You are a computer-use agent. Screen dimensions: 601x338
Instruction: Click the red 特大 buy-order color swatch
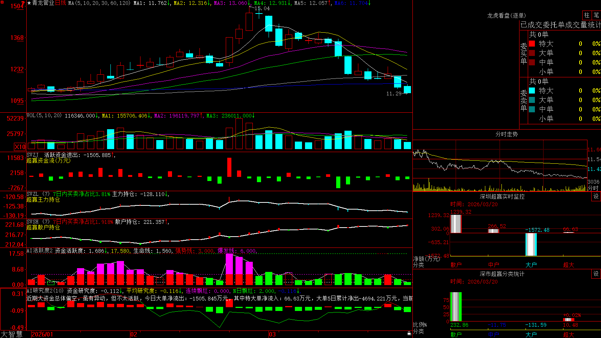pos(532,44)
